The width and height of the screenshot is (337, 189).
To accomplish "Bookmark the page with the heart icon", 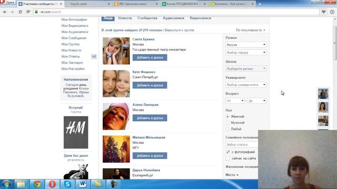I will tap(323, 12).
